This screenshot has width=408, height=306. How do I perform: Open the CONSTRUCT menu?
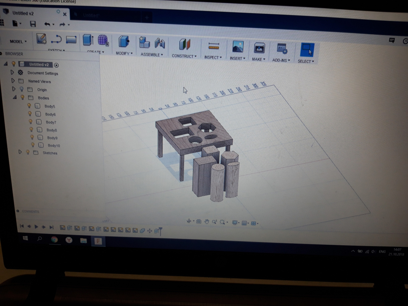184,56
